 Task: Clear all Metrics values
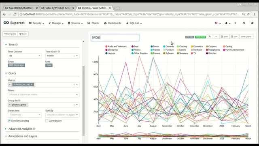point(74,85)
